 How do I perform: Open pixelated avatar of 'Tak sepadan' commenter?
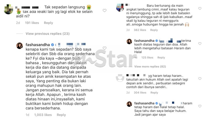pyautogui.click(x=8, y=9)
